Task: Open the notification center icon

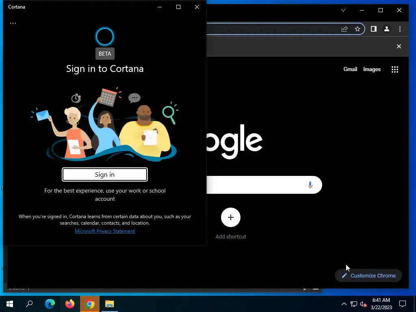Action: 403,304
